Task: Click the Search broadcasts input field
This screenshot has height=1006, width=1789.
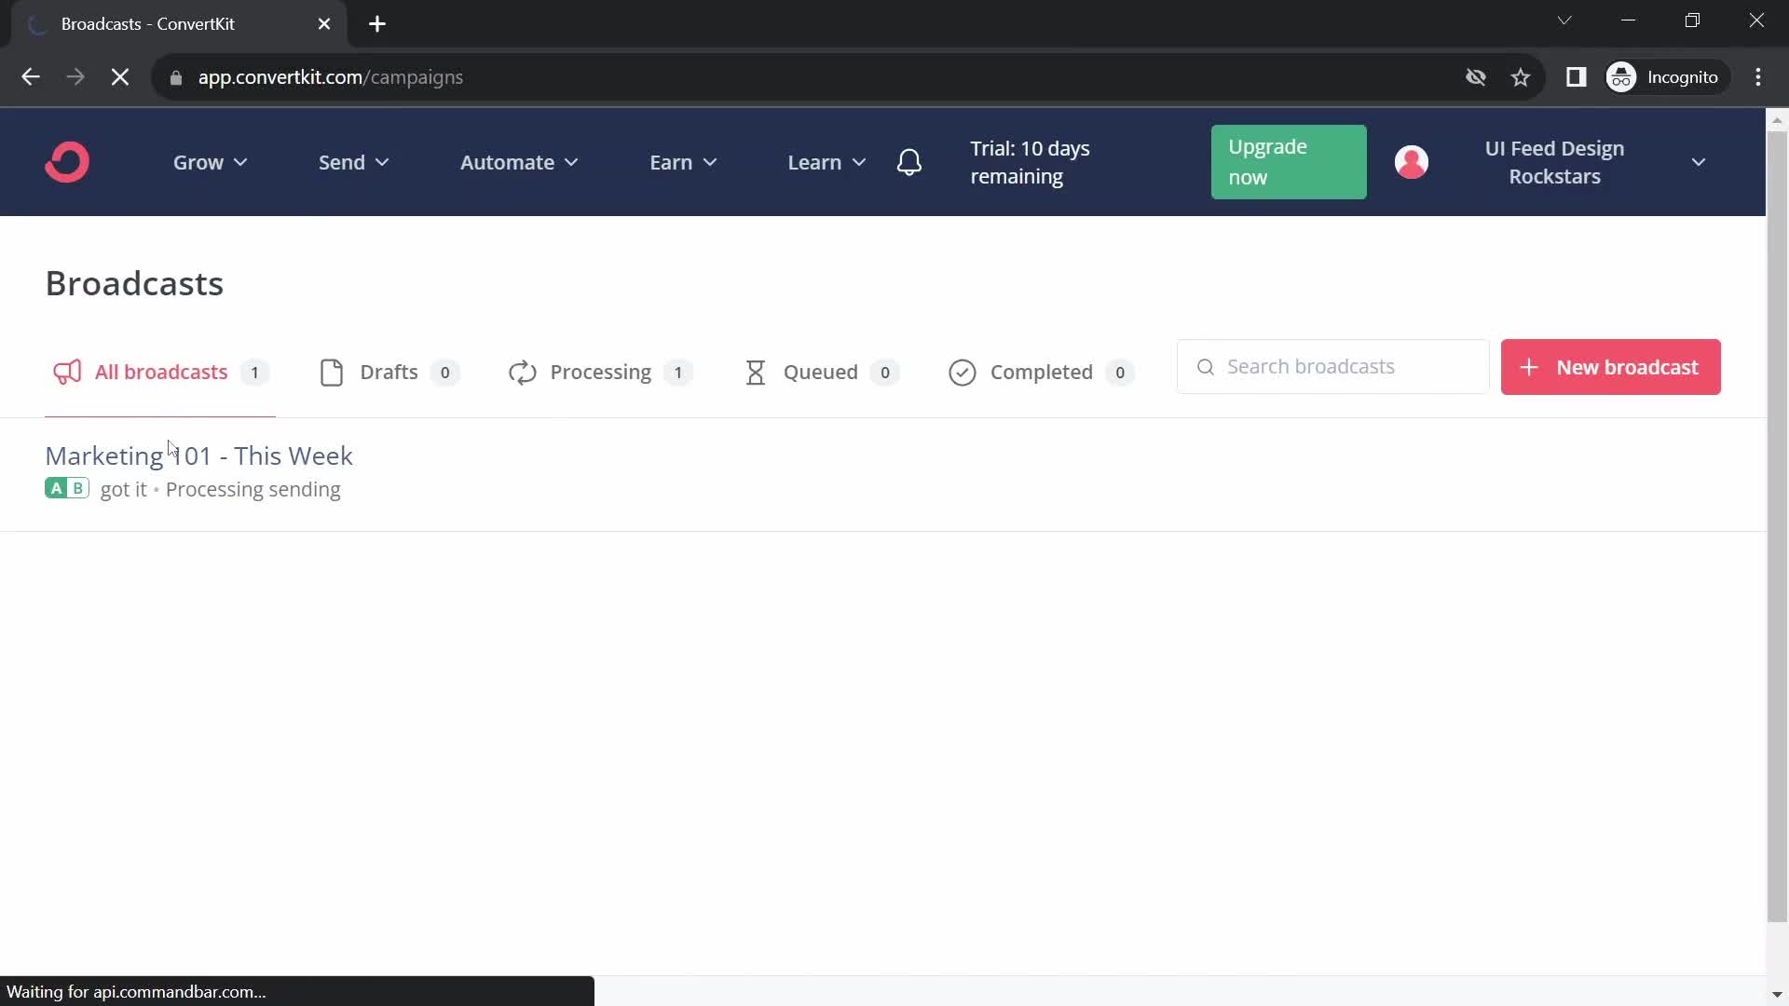Action: (1333, 366)
